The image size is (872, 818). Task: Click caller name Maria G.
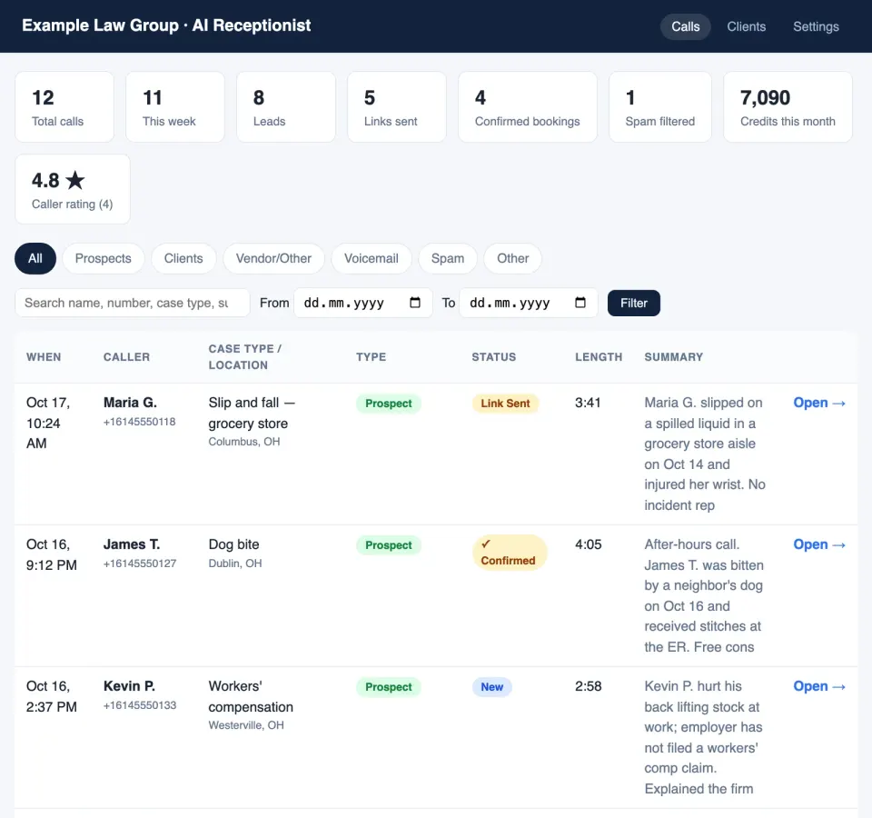130,403
